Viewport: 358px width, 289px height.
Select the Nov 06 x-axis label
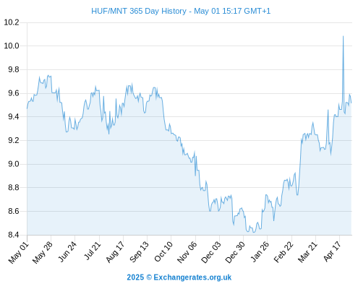pyautogui.click(x=187, y=252)
